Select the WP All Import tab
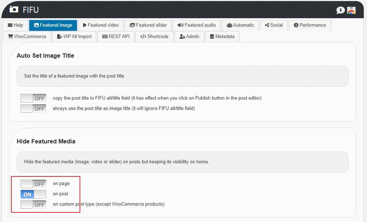This screenshot has height=222, width=367. coord(74,37)
